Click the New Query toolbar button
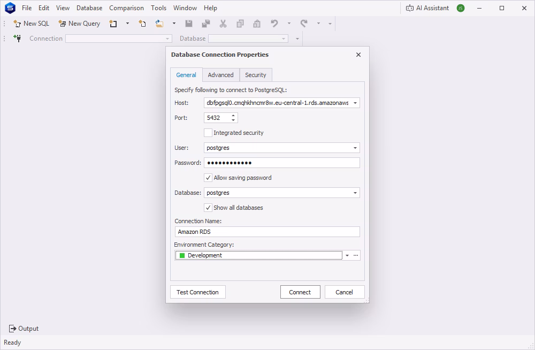Image resolution: width=535 pixels, height=350 pixels. coord(79,24)
